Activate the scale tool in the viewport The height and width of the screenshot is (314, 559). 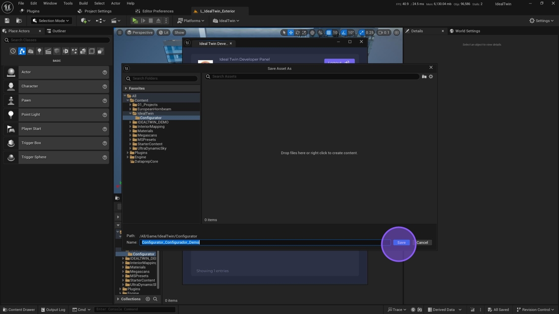click(304, 32)
